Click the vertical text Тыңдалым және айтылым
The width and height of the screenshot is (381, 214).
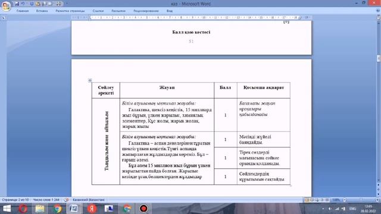pyautogui.click(x=107, y=141)
